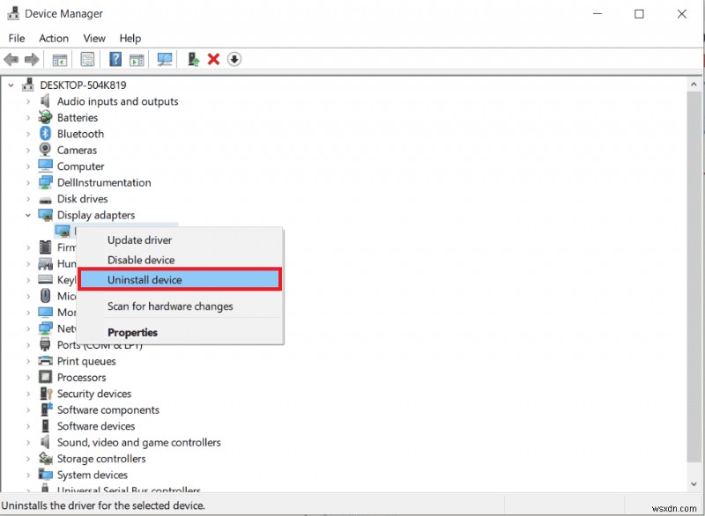The width and height of the screenshot is (705, 516).
Task: Choose Update driver in context menu
Action: (x=138, y=240)
